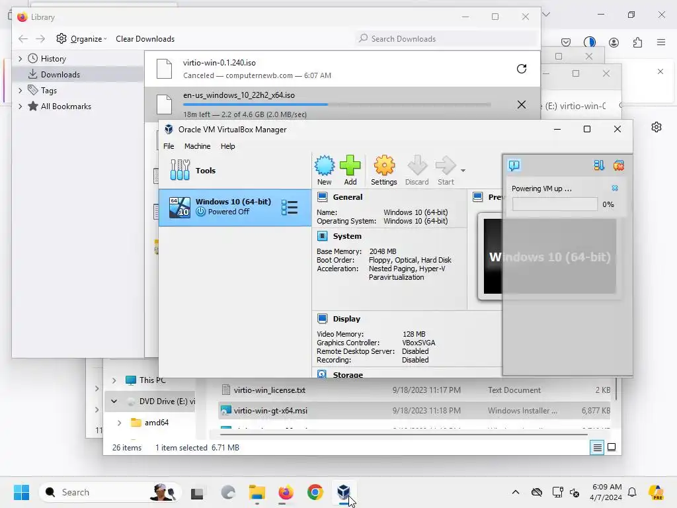Select the virtio-win-0.1.240.iso download entry

coord(342,69)
